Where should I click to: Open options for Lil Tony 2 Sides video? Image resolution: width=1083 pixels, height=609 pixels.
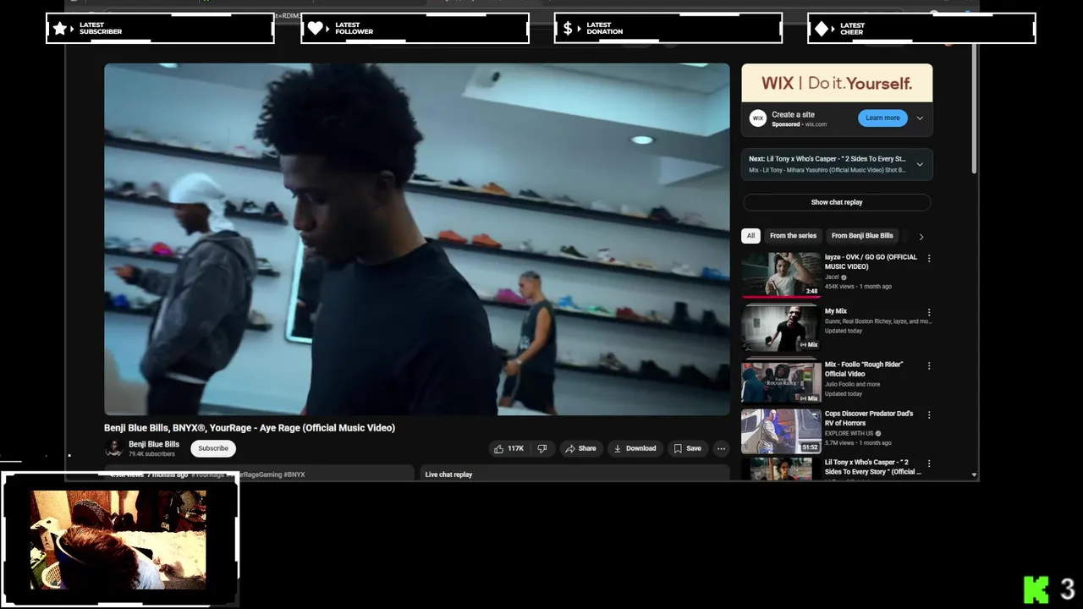point(929,464)
